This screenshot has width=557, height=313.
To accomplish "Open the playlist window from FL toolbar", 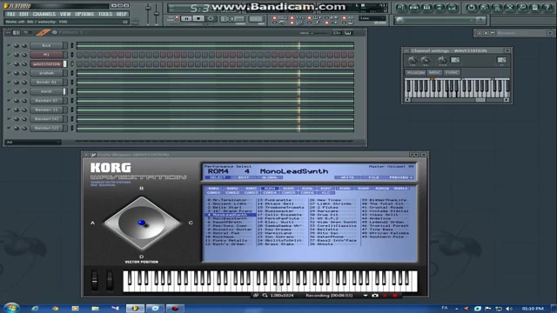I will pyautogui.click(x=401, y=8).
